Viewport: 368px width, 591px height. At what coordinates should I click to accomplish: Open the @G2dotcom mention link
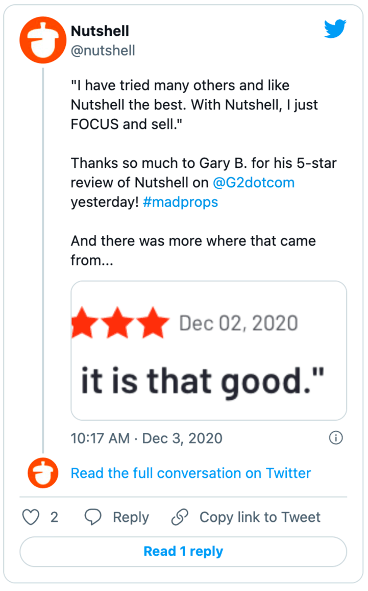255,182
